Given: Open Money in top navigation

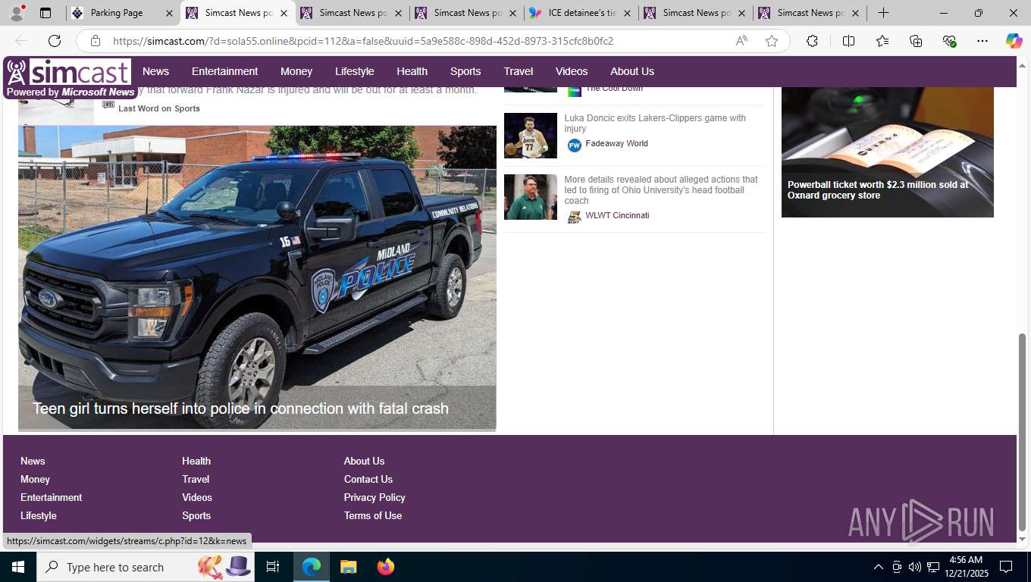Looking at the screenshot, I should tap(296, 71).
